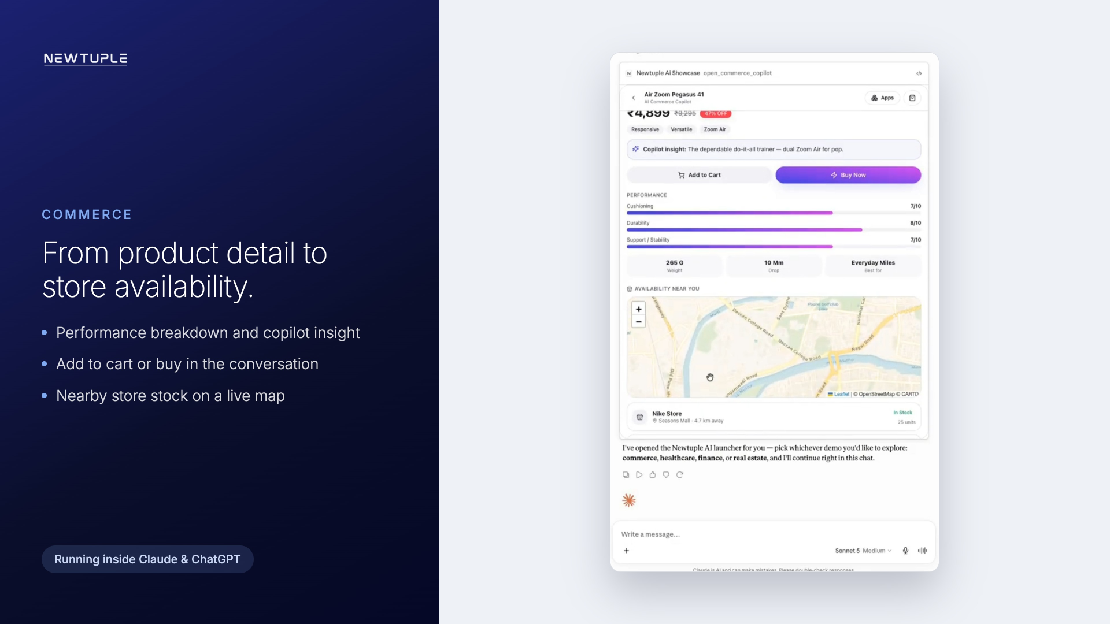
Task: Click the NEWTUPLE logo on the left panel
Action: pyautogui.click(x=86, y=59)
